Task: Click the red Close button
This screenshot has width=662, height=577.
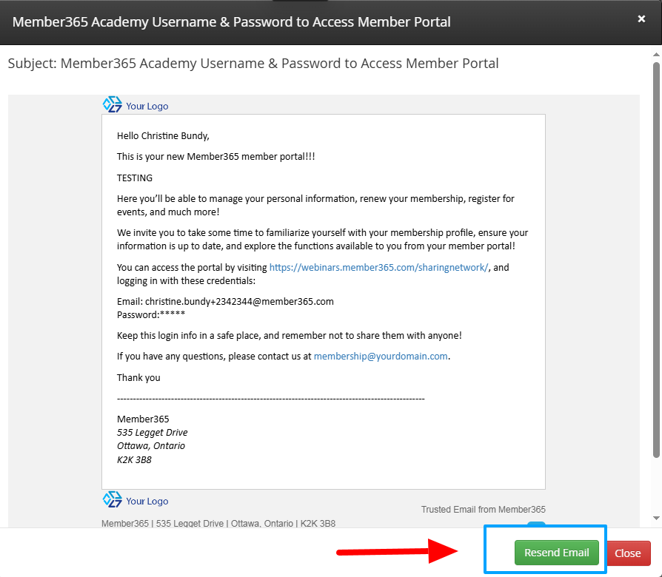Action: (x=628, y=553)
